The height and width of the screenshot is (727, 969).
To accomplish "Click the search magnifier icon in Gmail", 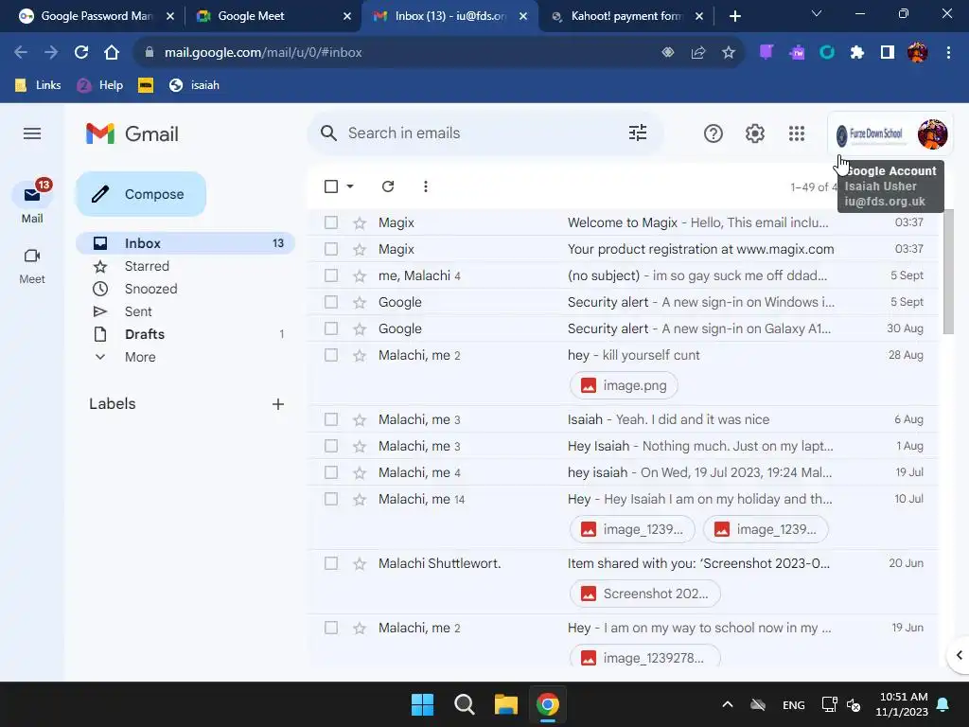I will (328, 133).
